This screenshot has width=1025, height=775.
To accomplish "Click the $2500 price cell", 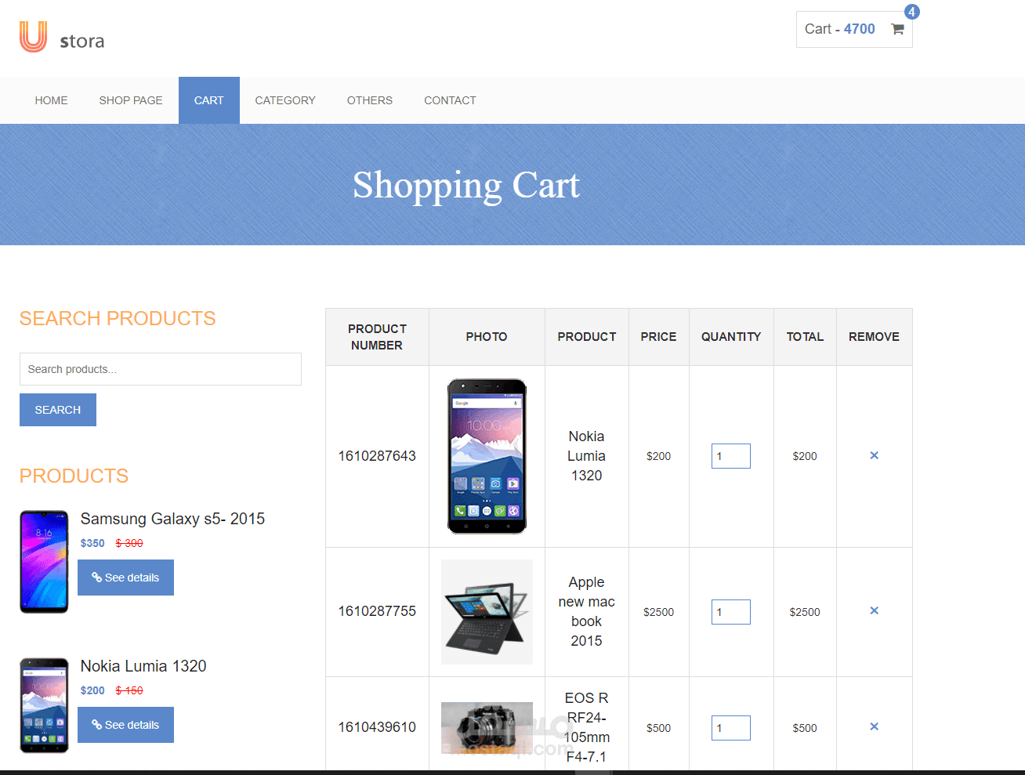I will [x=658, y=612].
